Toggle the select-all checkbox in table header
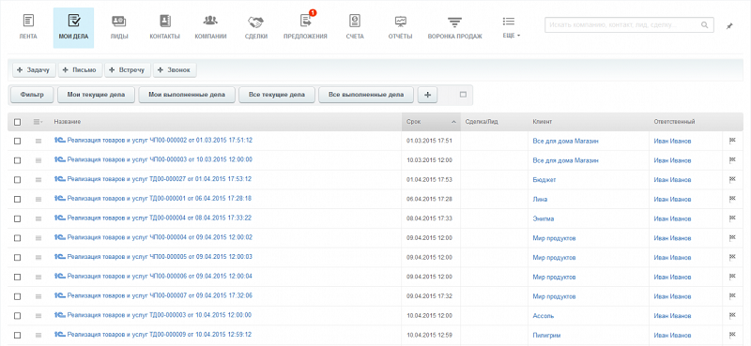Screen dimensions: 751x346 (x=17, y=122)
